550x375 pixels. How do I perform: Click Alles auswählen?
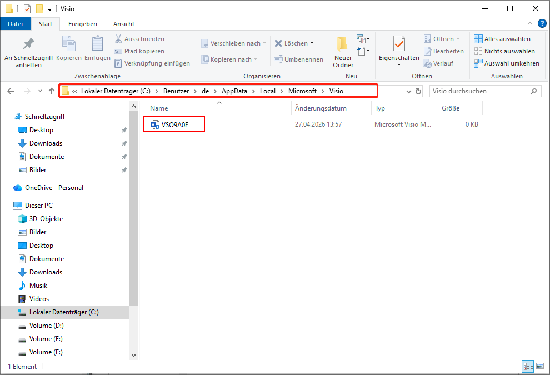coord(502,39)
